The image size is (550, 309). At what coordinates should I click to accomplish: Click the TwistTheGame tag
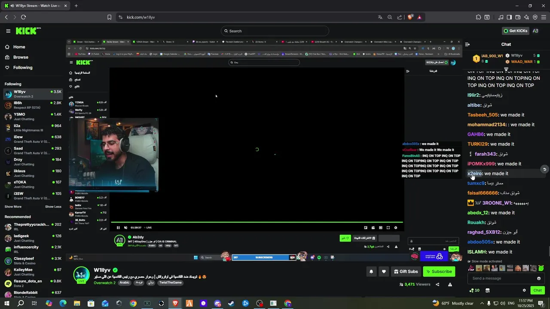[x=170, y=283]
